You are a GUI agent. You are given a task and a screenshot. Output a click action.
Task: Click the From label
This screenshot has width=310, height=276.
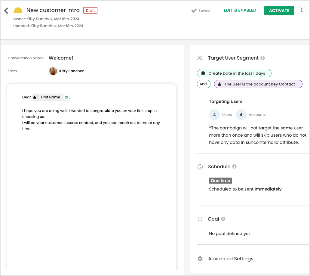(x=12, y=71)
